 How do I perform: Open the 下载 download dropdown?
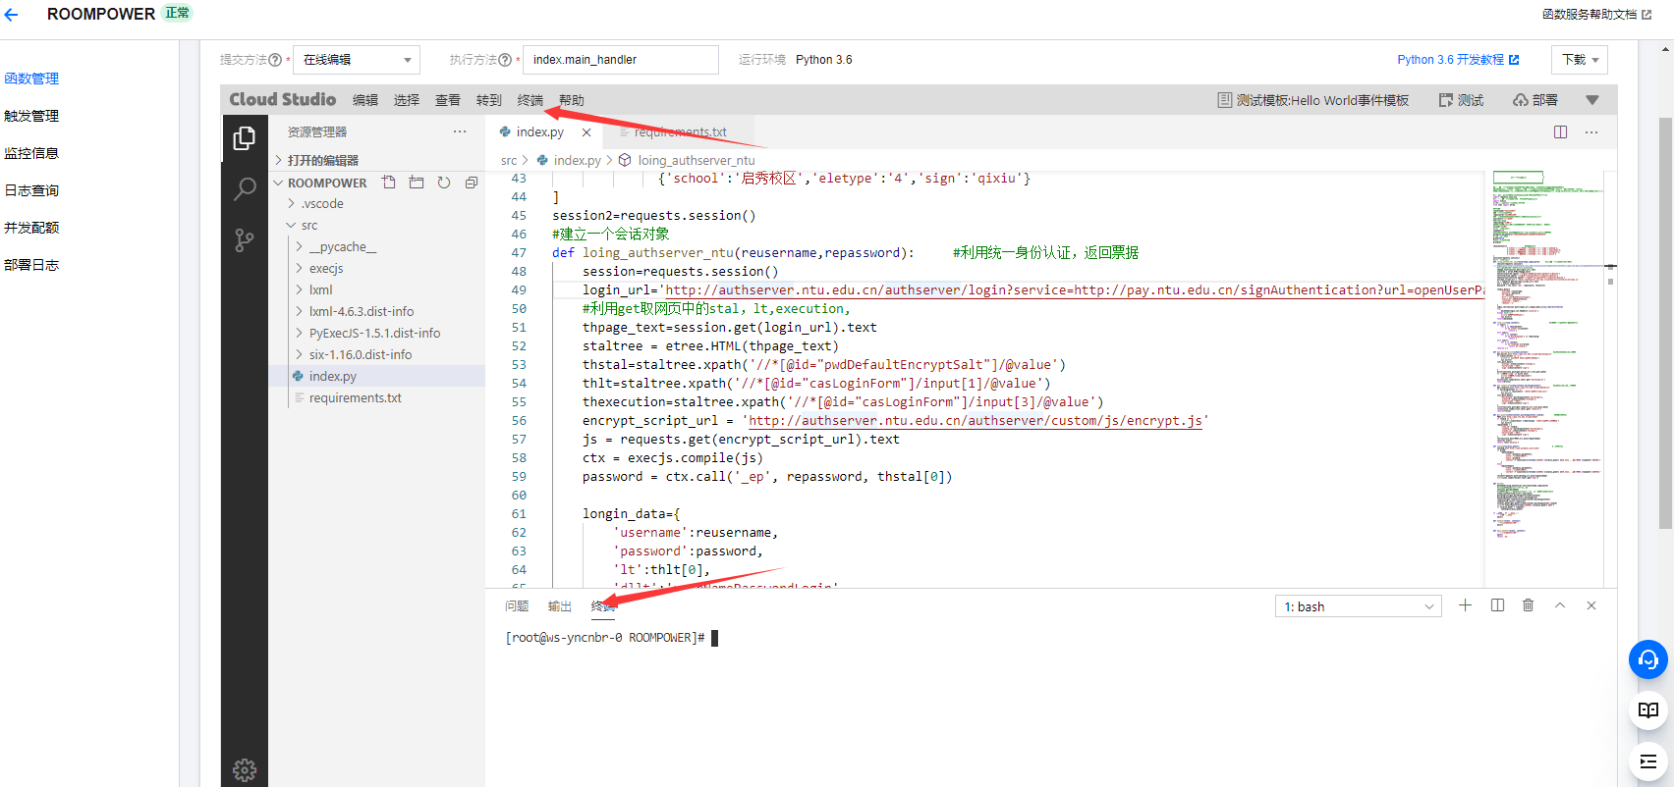(x=1580, y=60)
